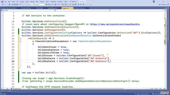Click the New Project toolbar icon
This screenshot has height=95, width=170.
point(10,4)
